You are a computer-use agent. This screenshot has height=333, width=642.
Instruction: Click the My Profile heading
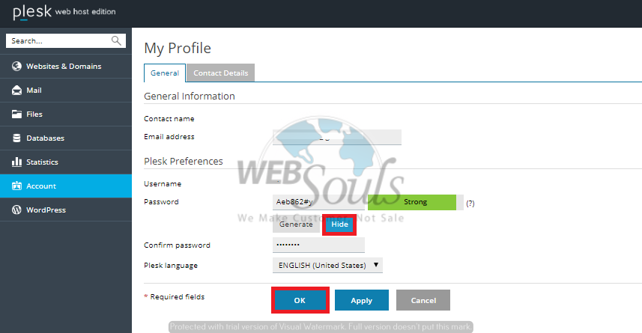pos(178,49)
